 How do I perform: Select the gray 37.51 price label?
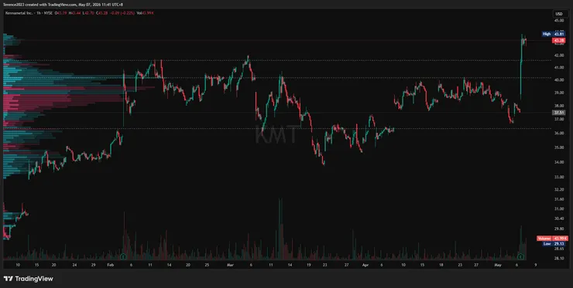559,113
